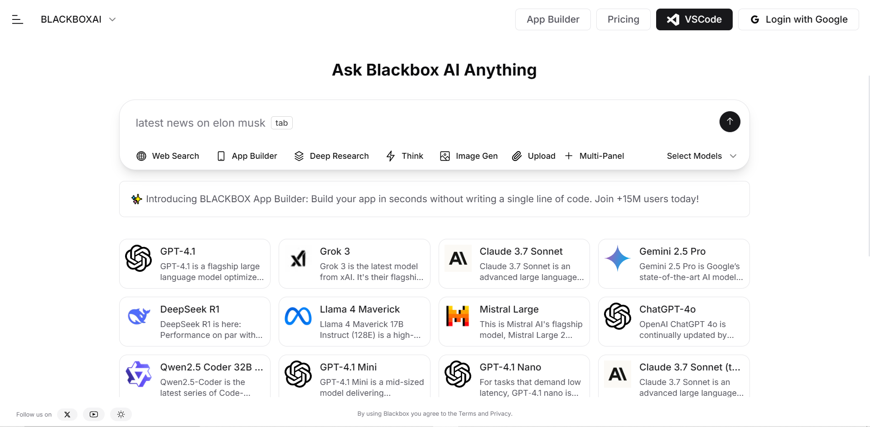
Task: Enable Think mode
Action: point(405,156)
